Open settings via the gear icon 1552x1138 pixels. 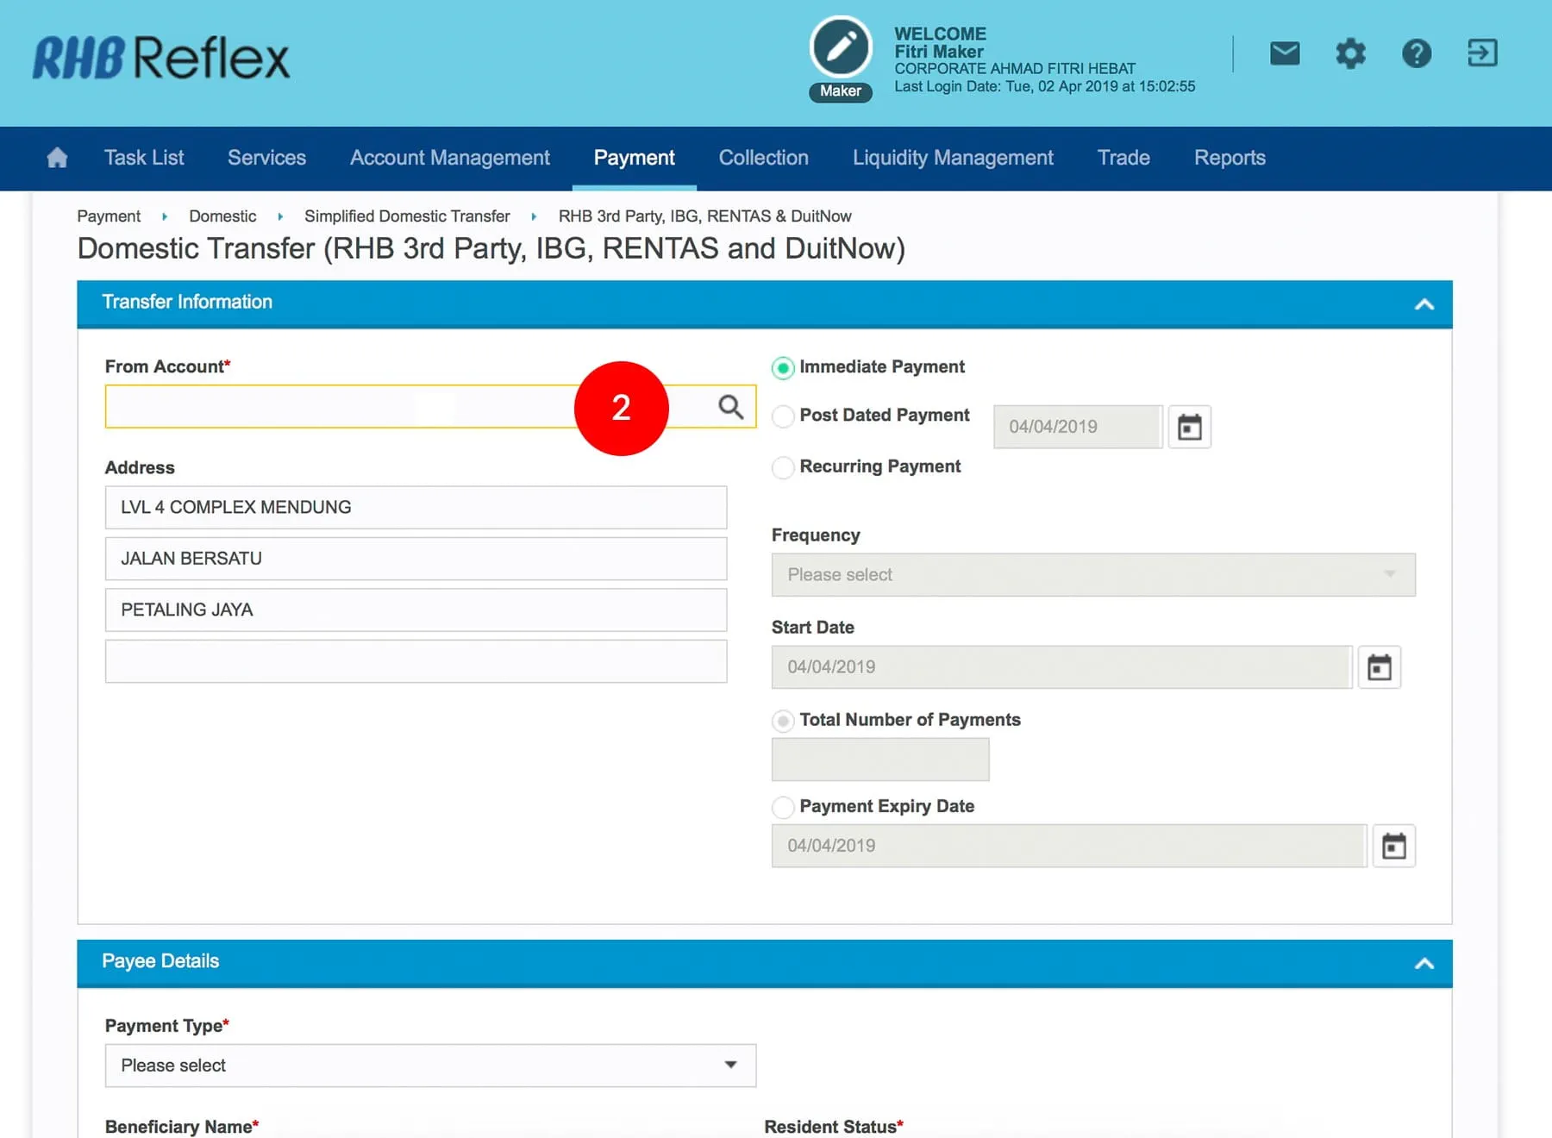tap(1350, 53)
